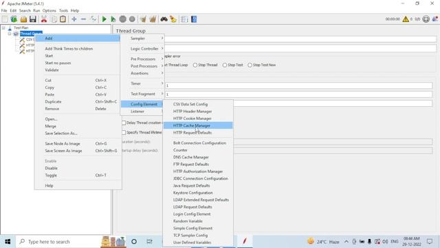Check the Delay Thread creation checkbox
Viewport: 440px width, 248px height.
[124, 123]
